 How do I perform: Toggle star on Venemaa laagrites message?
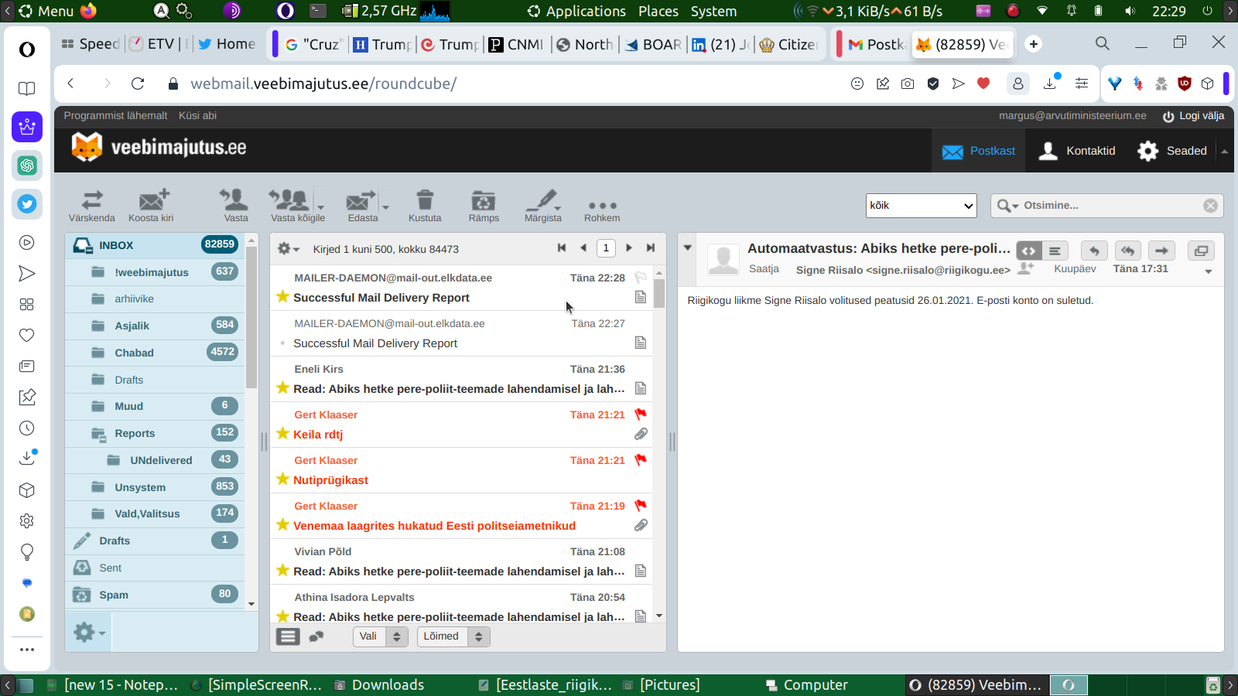[x=283, y=524]
